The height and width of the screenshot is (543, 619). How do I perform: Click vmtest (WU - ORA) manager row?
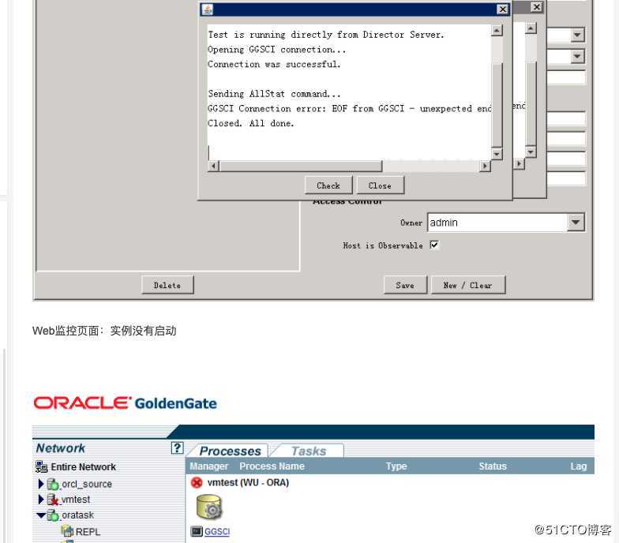248,483
